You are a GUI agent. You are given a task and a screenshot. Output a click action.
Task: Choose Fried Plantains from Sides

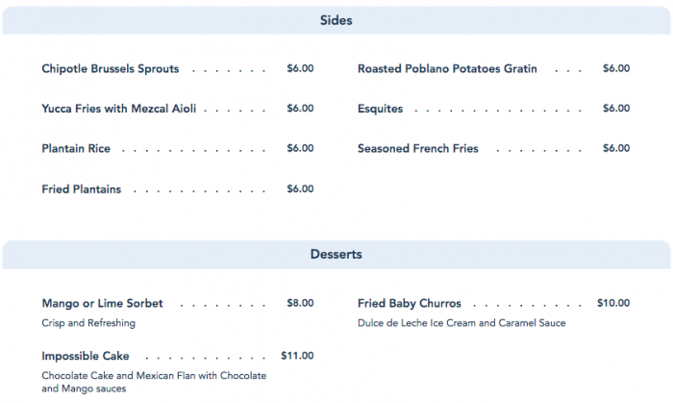(x=82, y=189)
